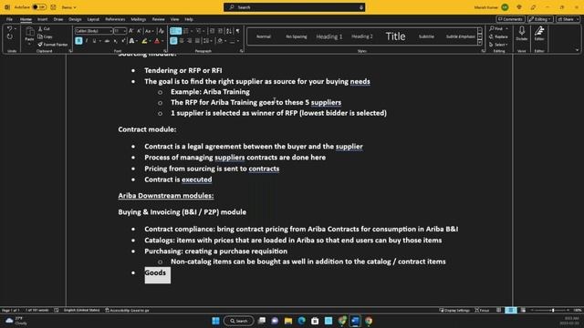Click the save icon in title bar
The image size is (584, 328).
[x=53, y=7]
